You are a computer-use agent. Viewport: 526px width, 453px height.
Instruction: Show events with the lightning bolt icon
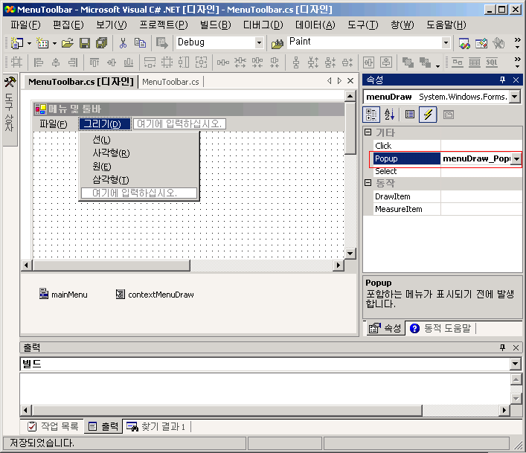(x=428, y=115)
